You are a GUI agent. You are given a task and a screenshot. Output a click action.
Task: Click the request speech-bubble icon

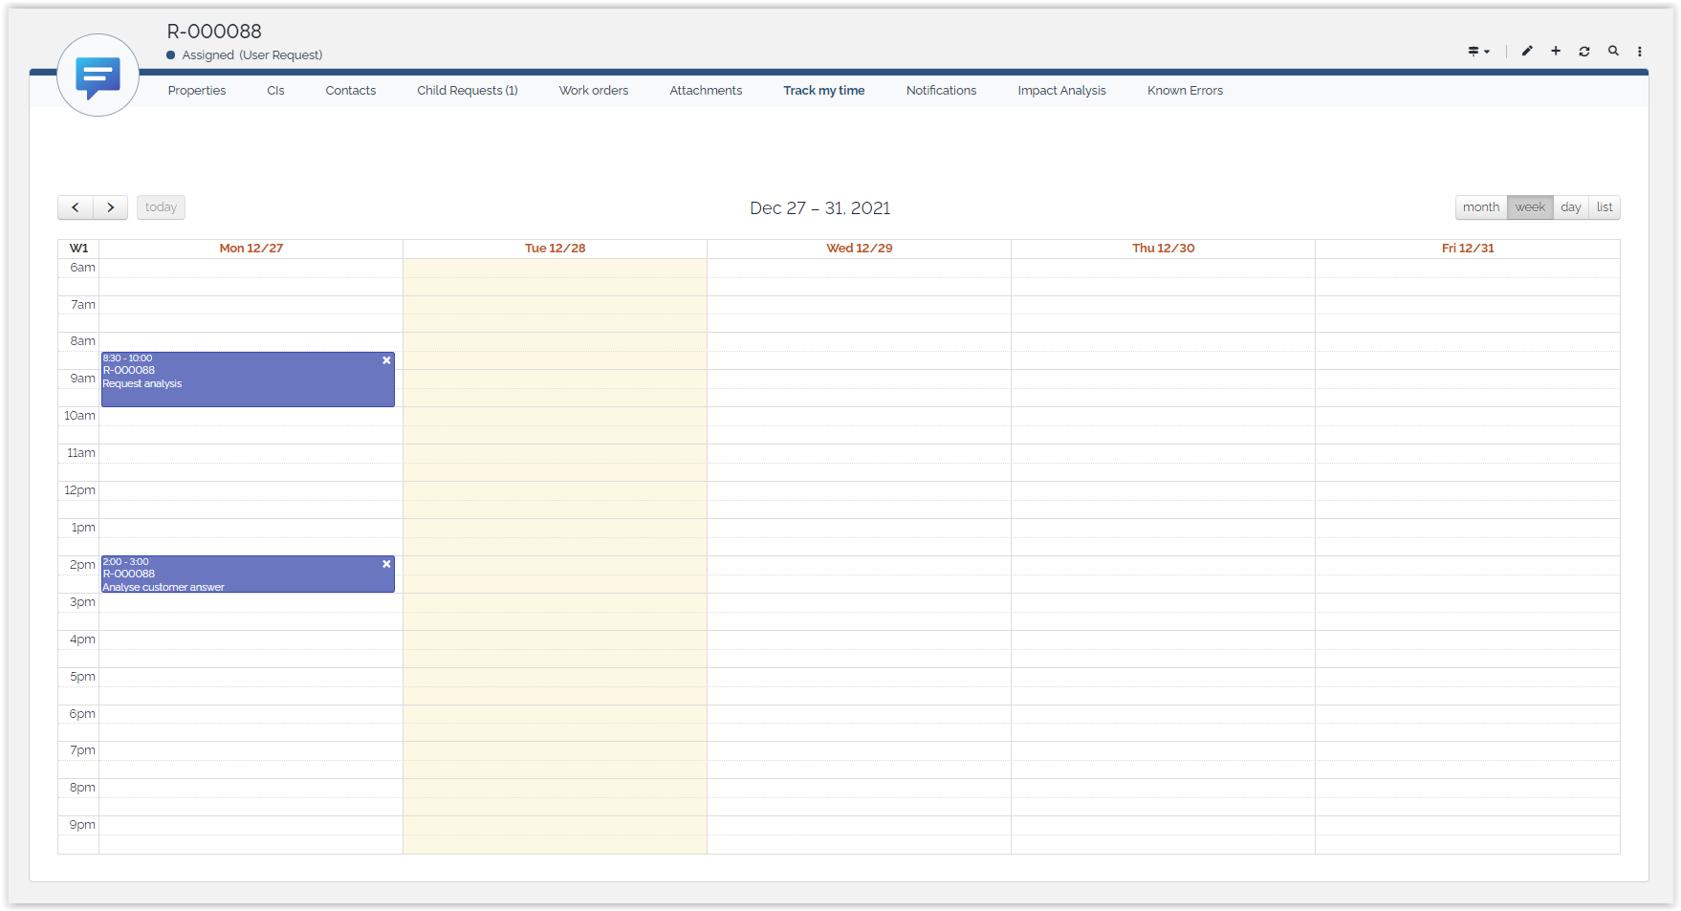pyautogui.click(x=98, y=76)
